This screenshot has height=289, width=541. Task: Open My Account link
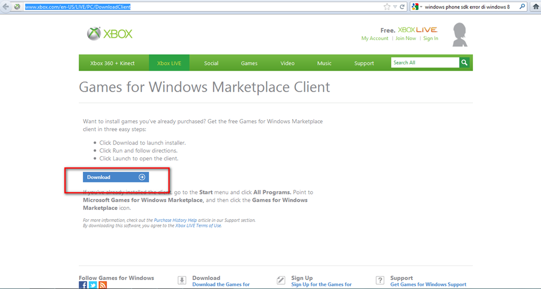tap(375, 38)
